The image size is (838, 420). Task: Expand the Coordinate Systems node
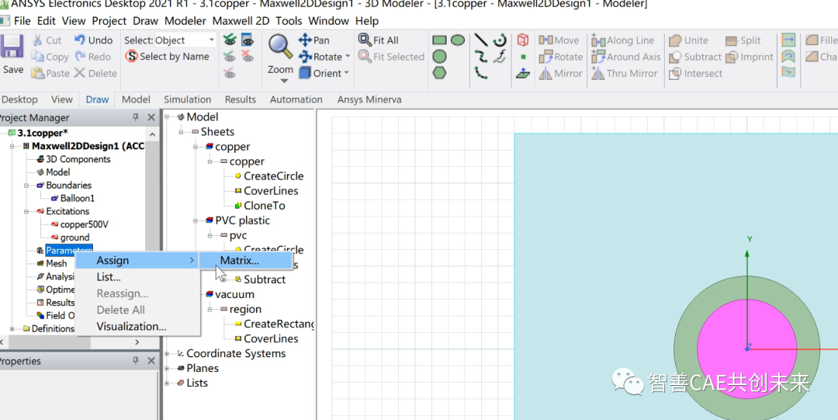click(x=167, y=354)
